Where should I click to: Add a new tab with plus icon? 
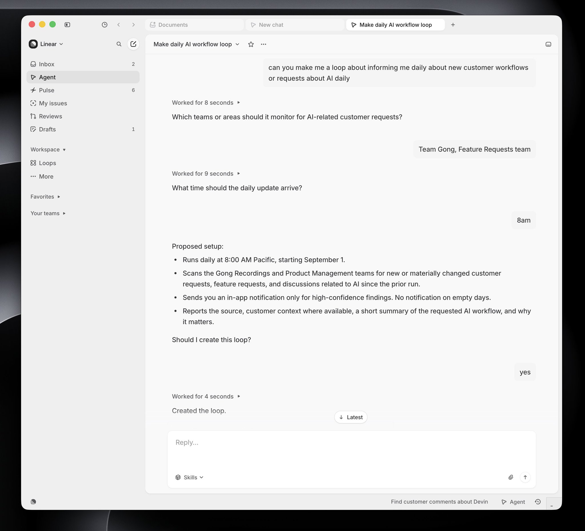[453, 25]
